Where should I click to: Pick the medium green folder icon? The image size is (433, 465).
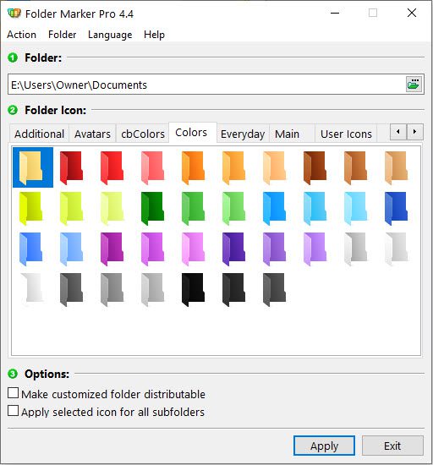coord(193,208)
